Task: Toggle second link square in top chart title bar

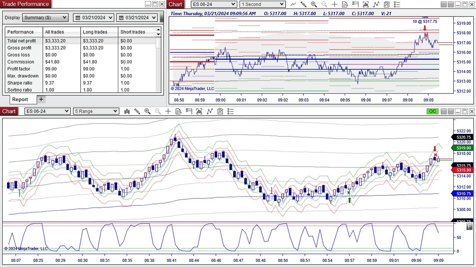Action: coord(451,4)
